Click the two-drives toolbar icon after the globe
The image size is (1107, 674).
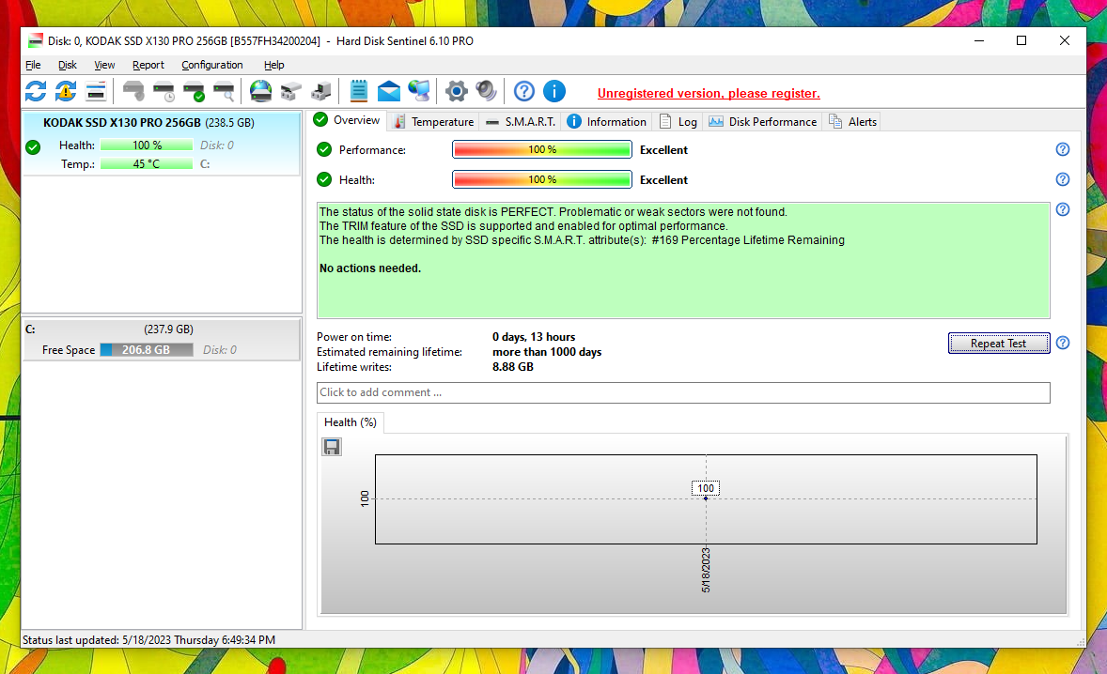[291, 91]
